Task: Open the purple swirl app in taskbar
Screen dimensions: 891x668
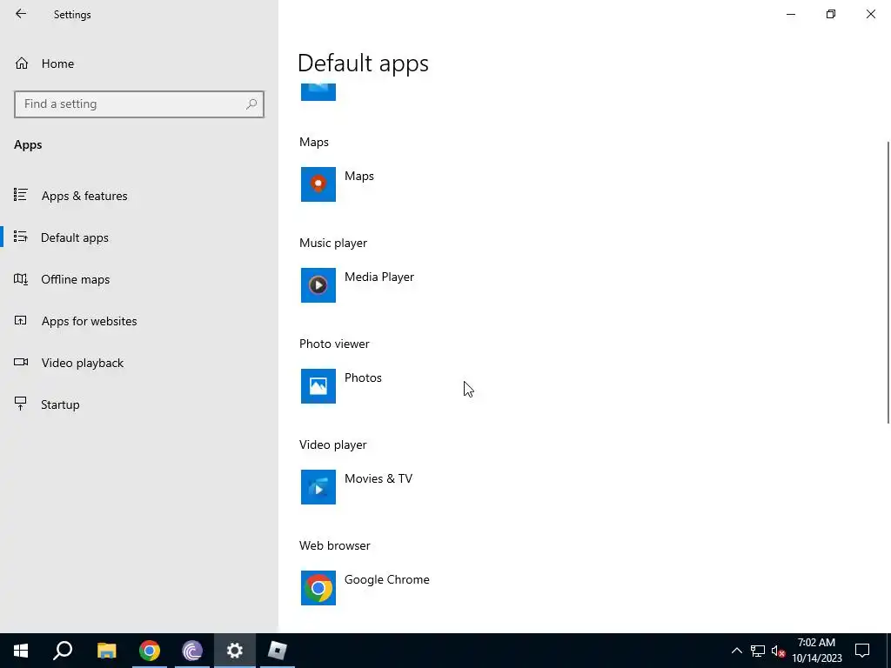Action: tap(192, 651)
